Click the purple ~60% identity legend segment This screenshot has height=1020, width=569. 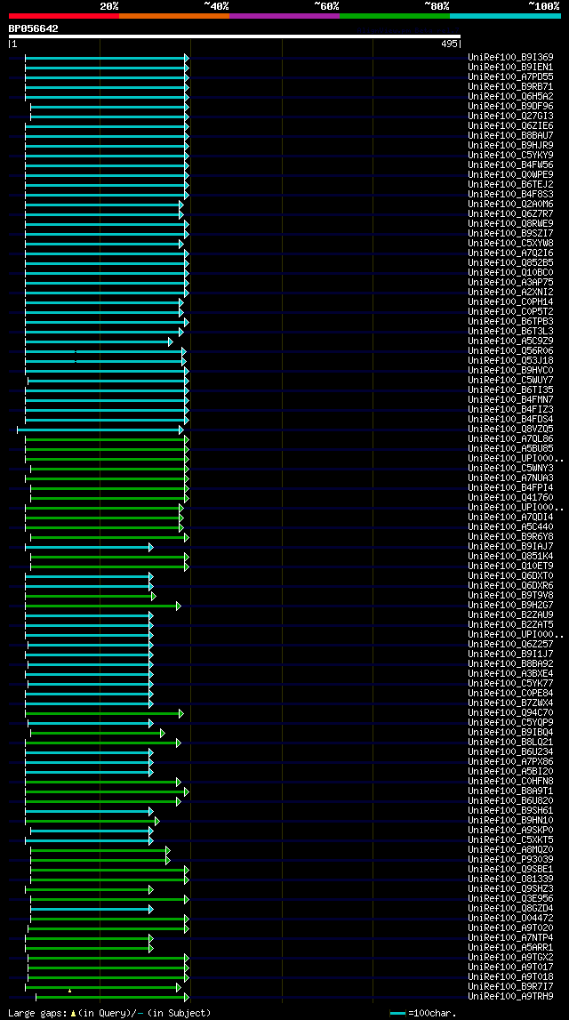(284, 16)
